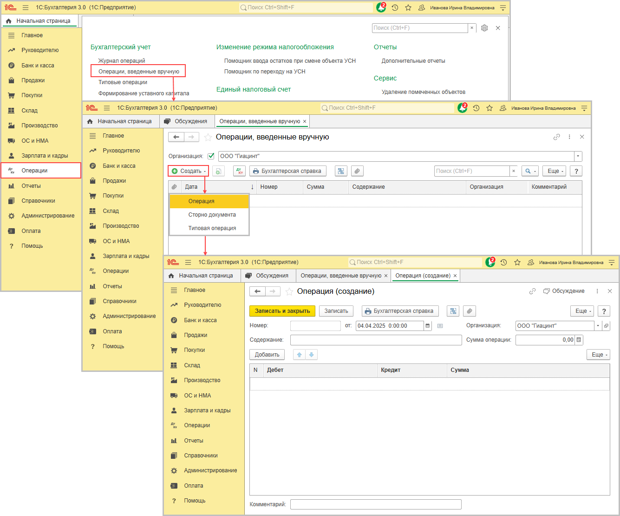Click Номер input field
The height and width of the screenshot is (516, 620).
coord(316,326)
